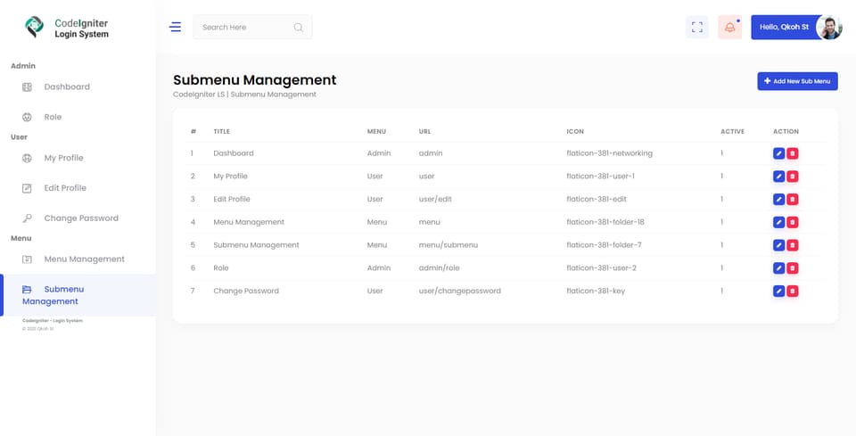Select the flaticon-381-key cell
Viewport: 856px width, 436px height.
click(596, 291)
